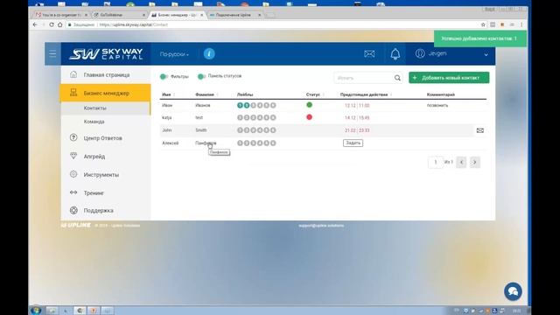The image size is (560, 315).
Task: Click the last label circle in John row
Action: (273, 130)
